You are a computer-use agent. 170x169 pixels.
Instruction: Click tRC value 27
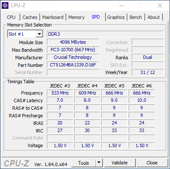pyautogui.click(x=60, y=130)
